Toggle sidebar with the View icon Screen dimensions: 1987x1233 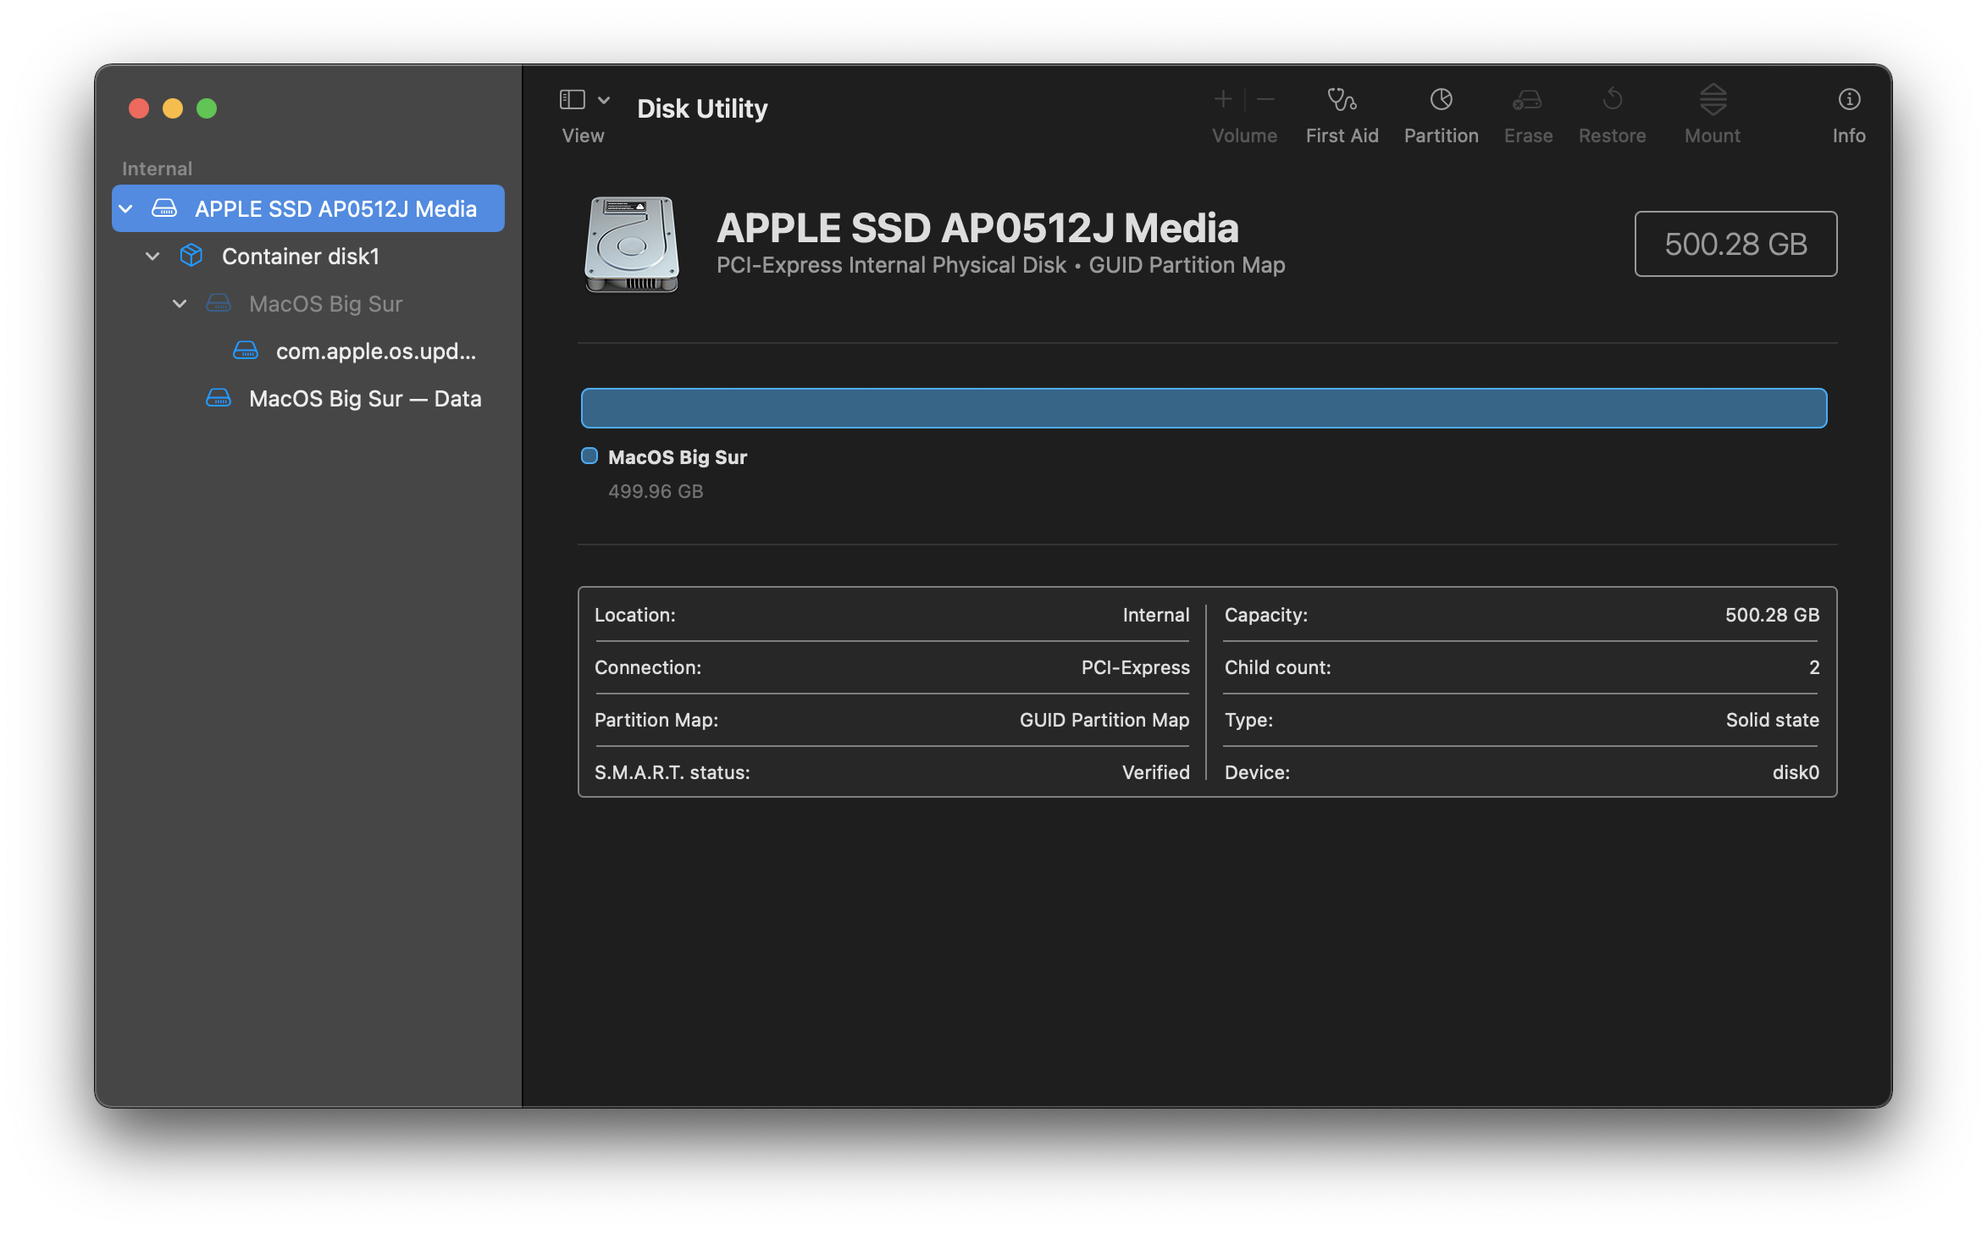pos(573,100)
